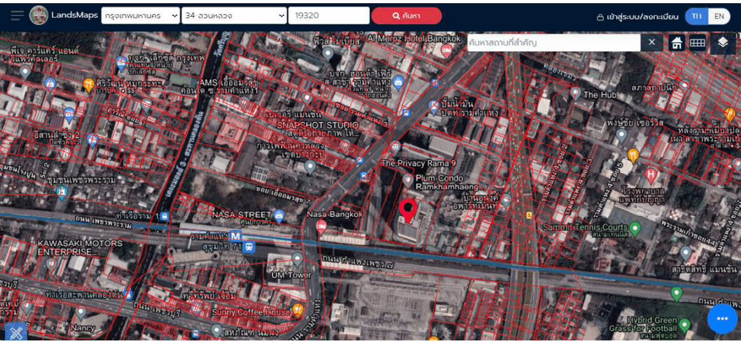Click the Plum Condo Ramkhamhaeng marker

[x=408, y=179]
